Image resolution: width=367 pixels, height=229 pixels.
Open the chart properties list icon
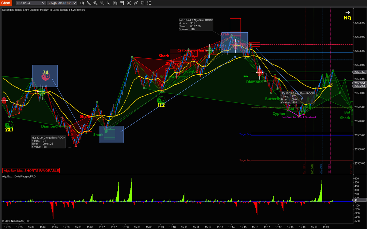(150, 3)
